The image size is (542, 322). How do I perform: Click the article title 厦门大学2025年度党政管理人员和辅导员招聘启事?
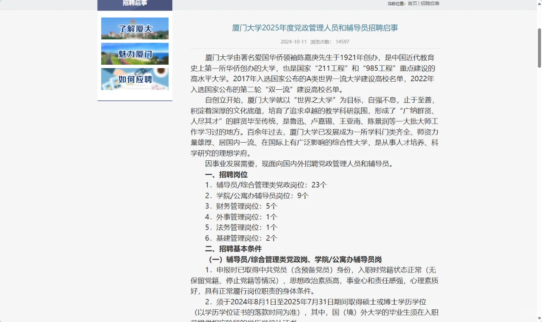point(315,28)
